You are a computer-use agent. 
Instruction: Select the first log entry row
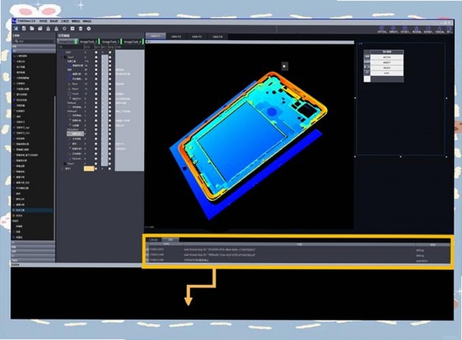[297, 250]
